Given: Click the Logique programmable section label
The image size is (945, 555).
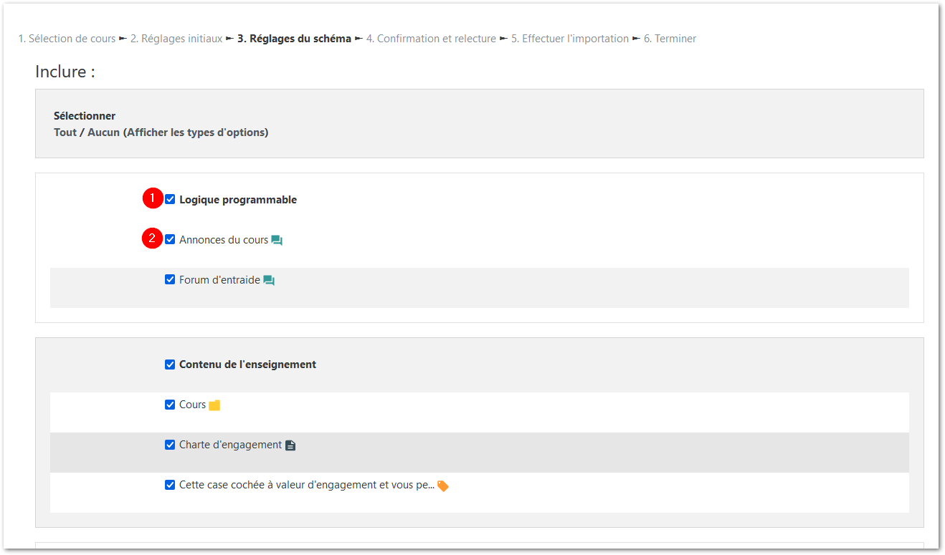Looking at the screenshot, I should pyautogui.click(x=238, y=200).
